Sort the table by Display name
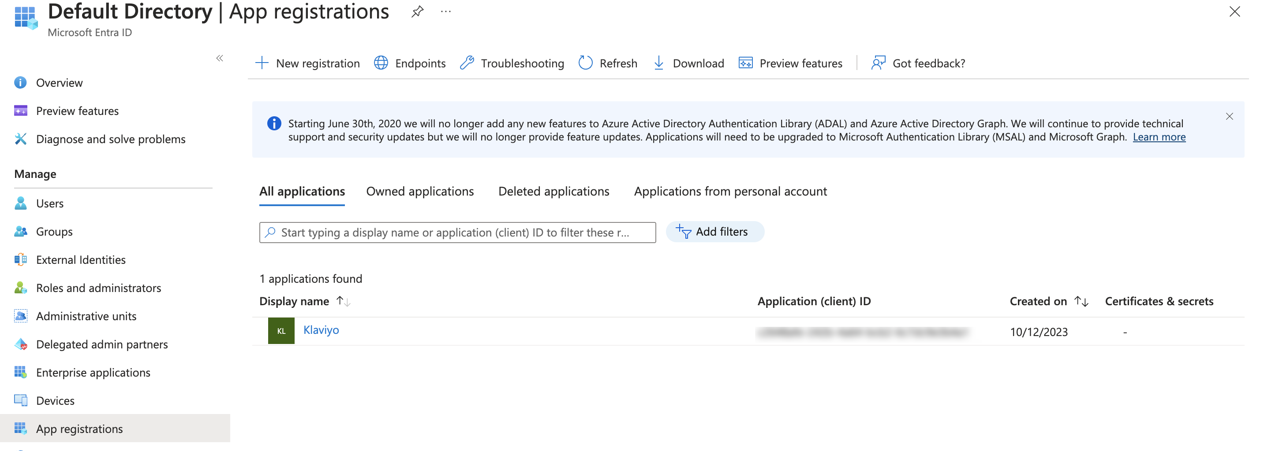The width and height of the screenshot is (1264, 451). 294,301
